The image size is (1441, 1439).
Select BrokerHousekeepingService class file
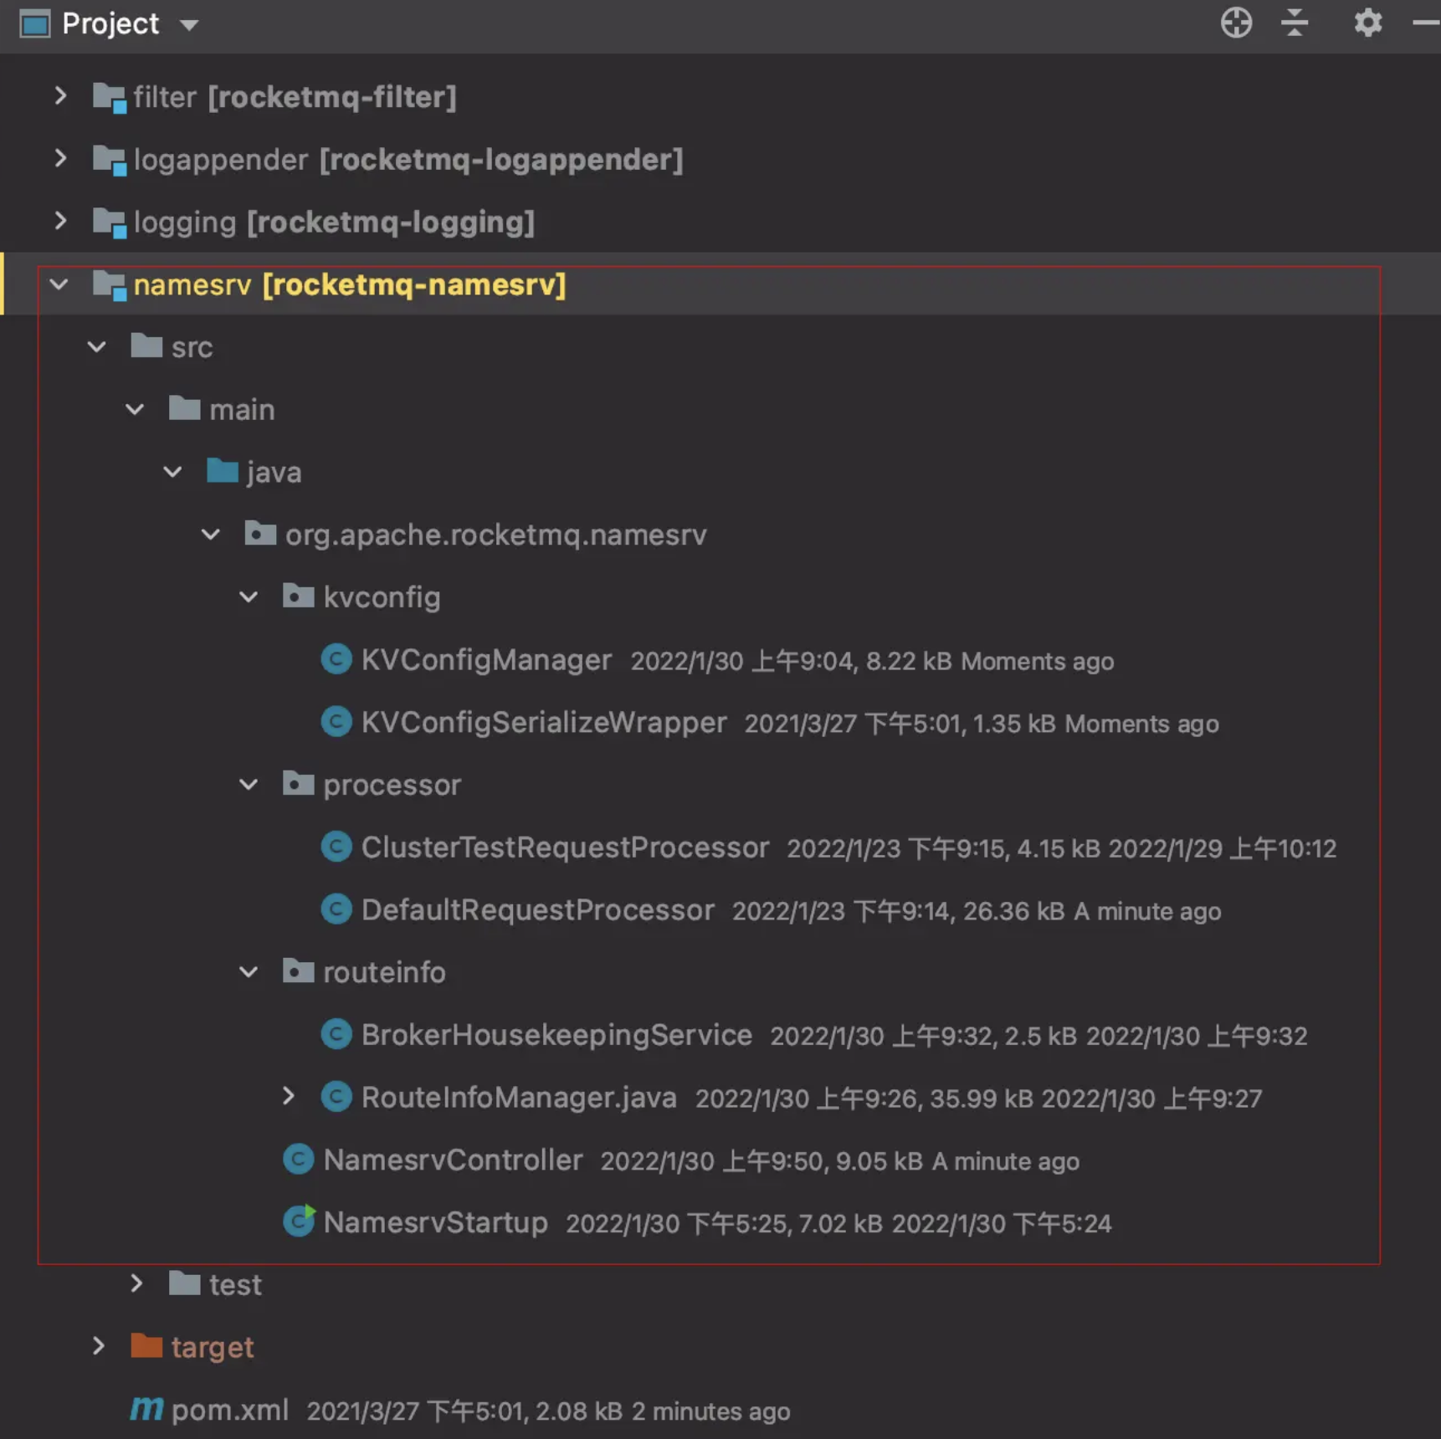(556, 1034)
